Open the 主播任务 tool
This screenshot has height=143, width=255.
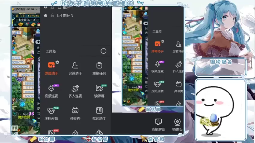99,69
